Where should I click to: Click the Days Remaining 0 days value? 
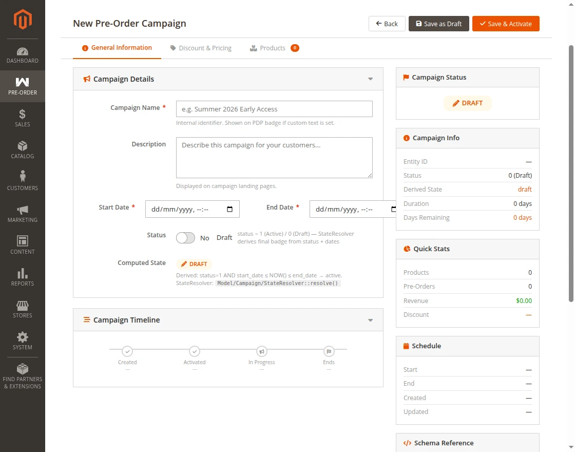tap(523, 218)
